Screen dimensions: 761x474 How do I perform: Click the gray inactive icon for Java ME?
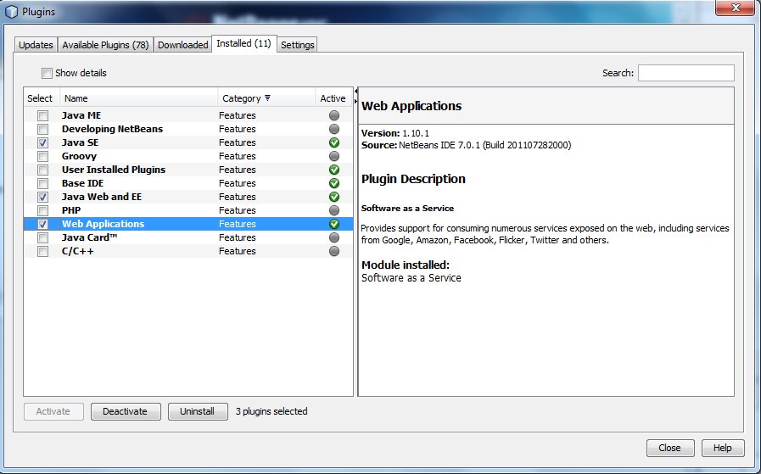pos(334,115)
